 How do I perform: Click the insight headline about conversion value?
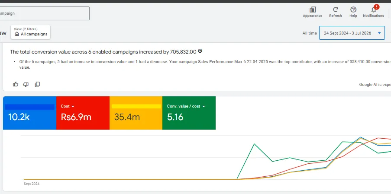(103, 52)
